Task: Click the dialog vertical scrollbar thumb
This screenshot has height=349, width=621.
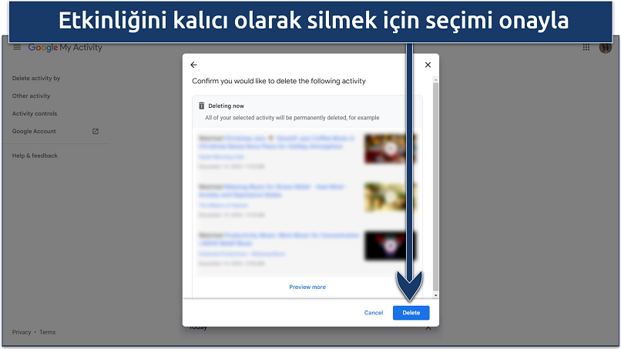Action: (x=435, y=187)
